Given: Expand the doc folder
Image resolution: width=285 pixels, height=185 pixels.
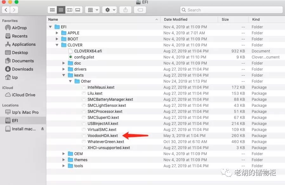Looking at the screenshot, I should pyautogui.click(x=63, y=63).
